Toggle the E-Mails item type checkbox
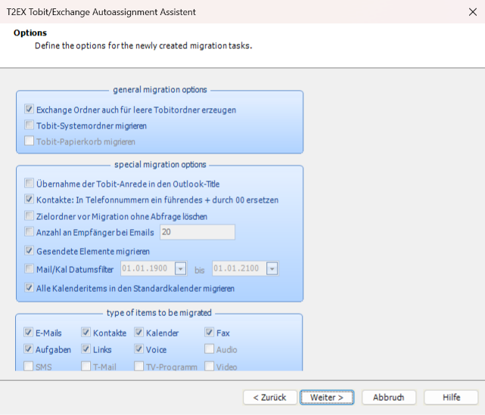Screen dimensions: 485x415 click(29, 333)
